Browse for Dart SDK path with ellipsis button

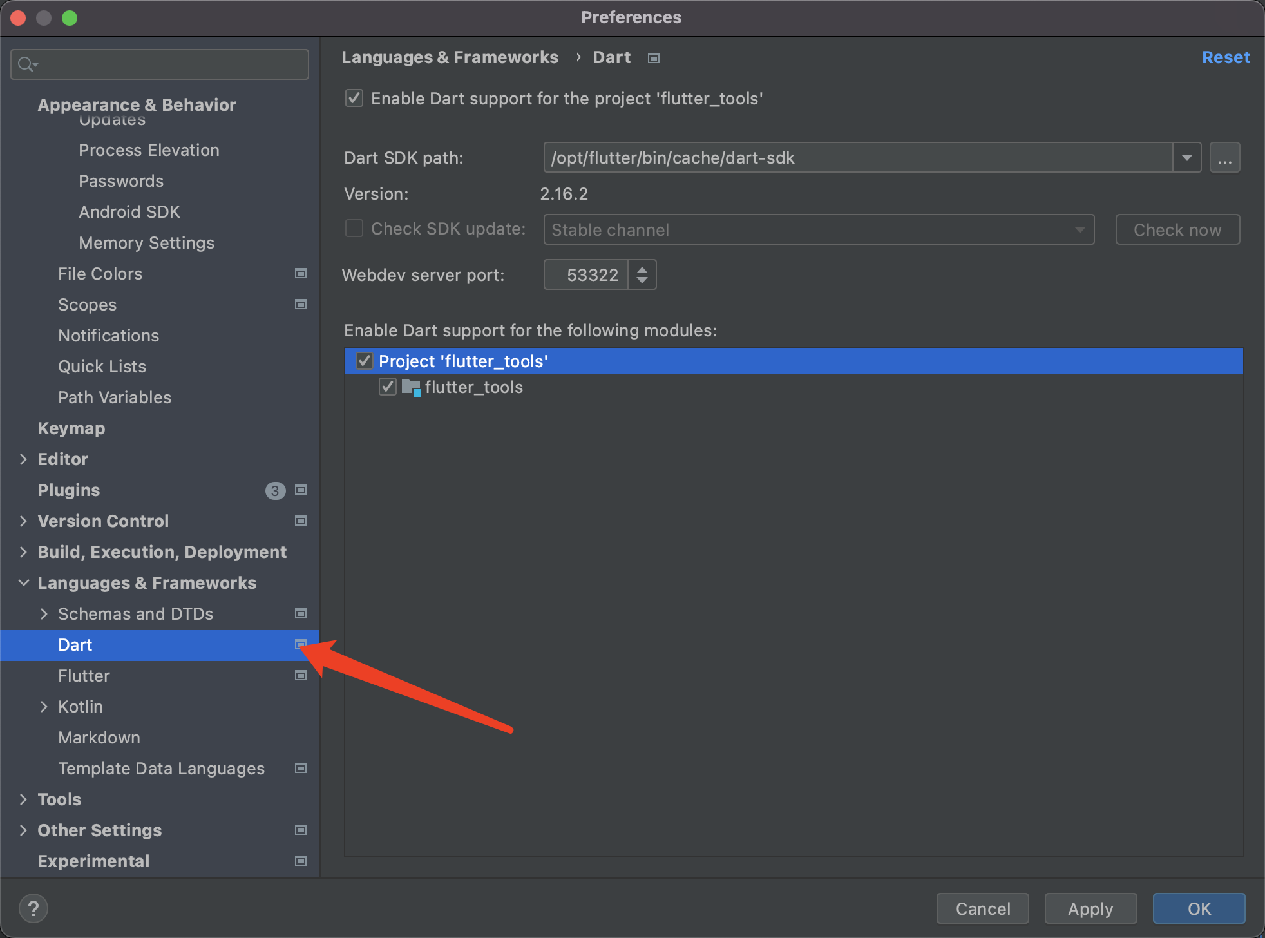[x=1224, y=158]
